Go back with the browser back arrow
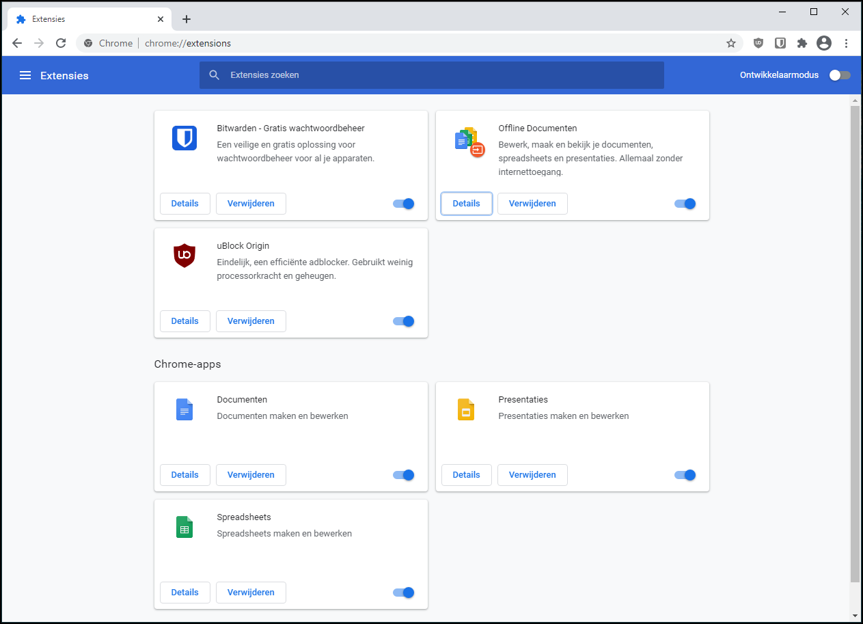This screenshot has height=624, width=863. 17,43
